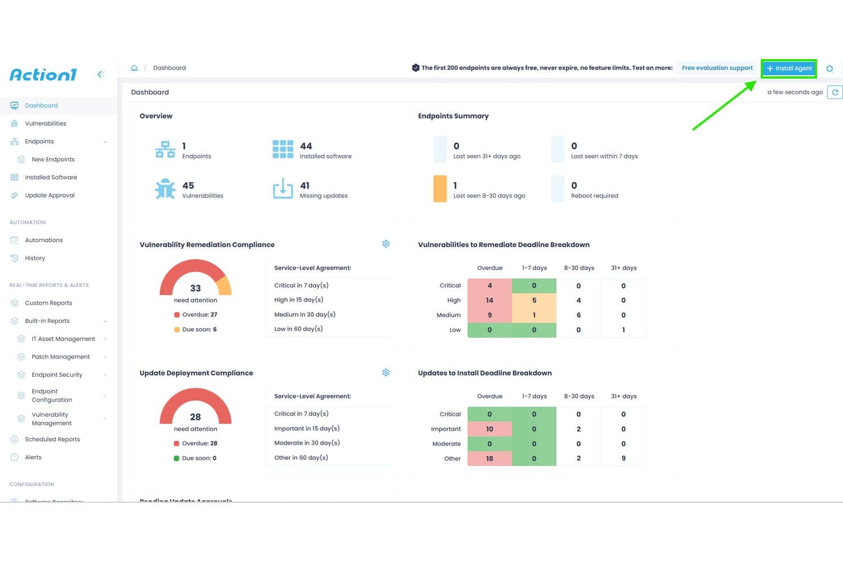Open Installed Software in the sidebar
843x562 pixels.
coord(51,177)
